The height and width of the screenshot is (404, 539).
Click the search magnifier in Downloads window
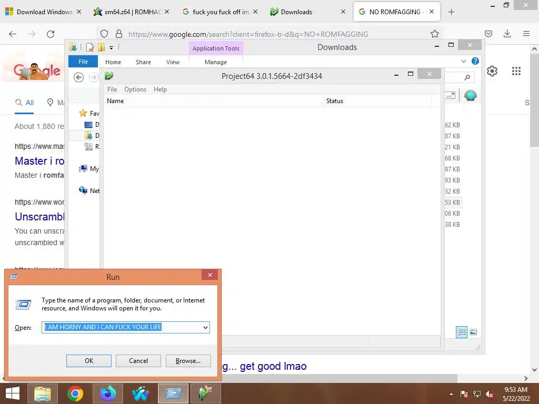pos(467,78)
